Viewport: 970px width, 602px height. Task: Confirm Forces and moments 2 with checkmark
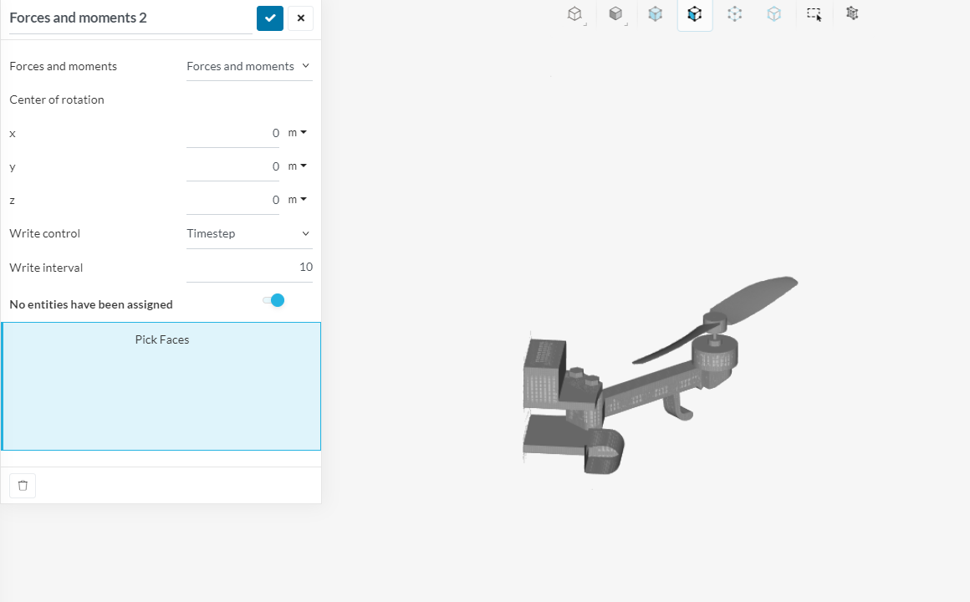270,18
